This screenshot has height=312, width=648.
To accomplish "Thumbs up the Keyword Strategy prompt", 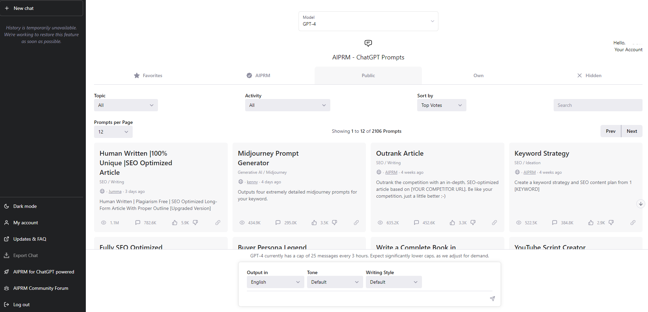I will 591,223.
